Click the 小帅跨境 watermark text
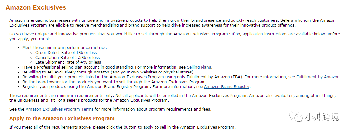Screen dimensions: 350x132 tap(321, 117)
